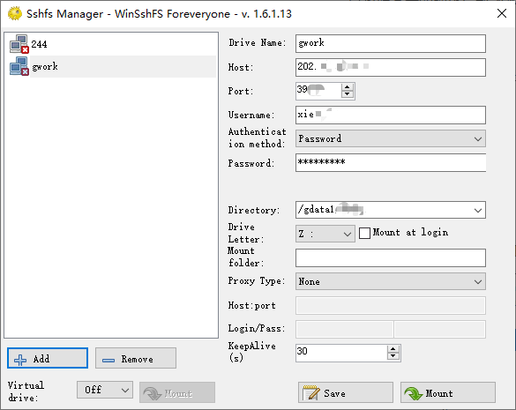Click the proxy Host:port field

[x=390, y=305]
